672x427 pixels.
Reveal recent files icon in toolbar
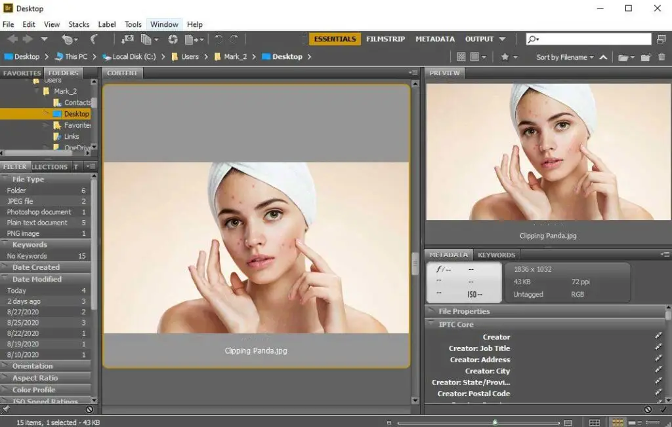(69, 39)
